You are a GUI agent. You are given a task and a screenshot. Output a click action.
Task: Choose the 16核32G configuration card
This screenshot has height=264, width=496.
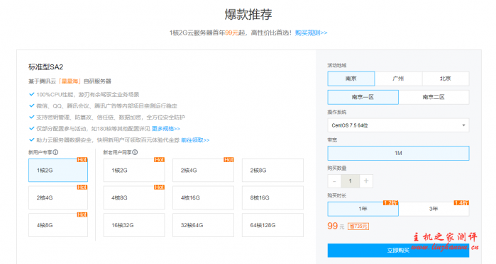134,225
